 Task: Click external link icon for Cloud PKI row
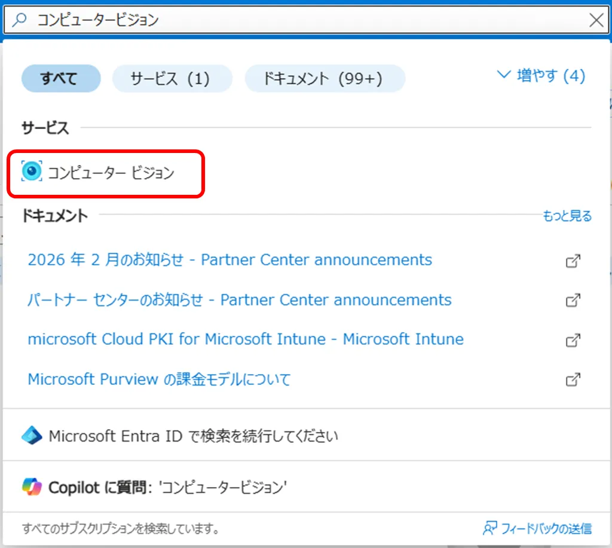[x=573, y=340]
